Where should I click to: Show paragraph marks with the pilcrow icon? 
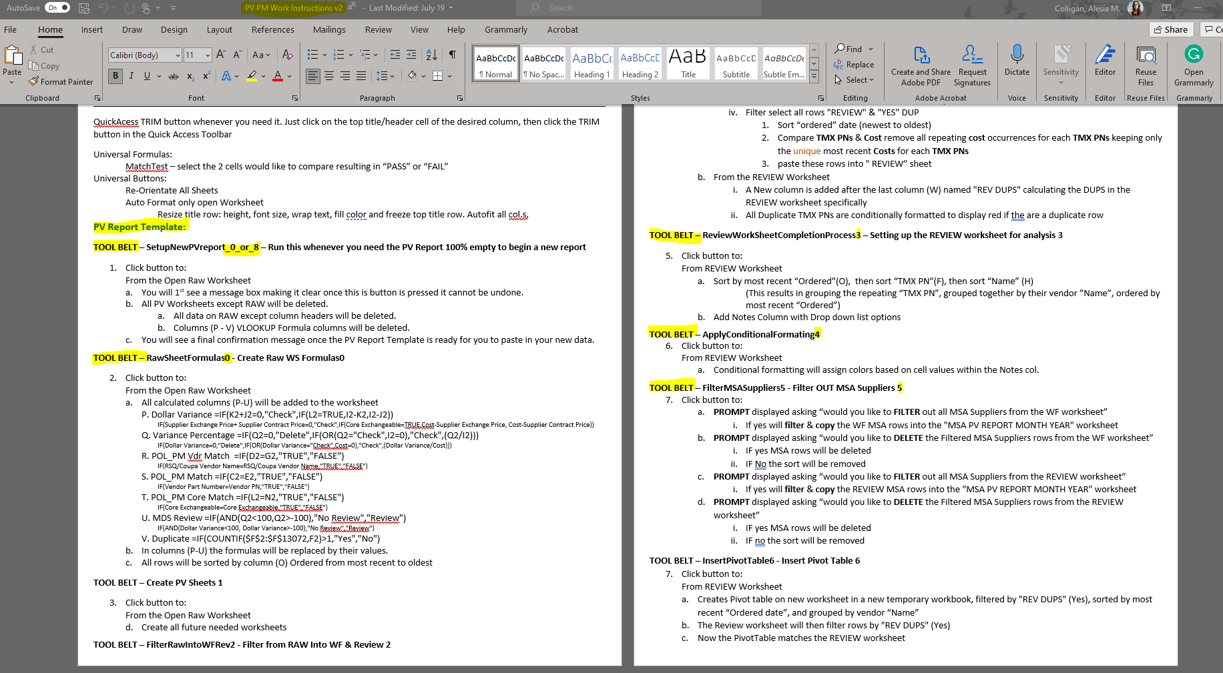(x=453, y=55)
